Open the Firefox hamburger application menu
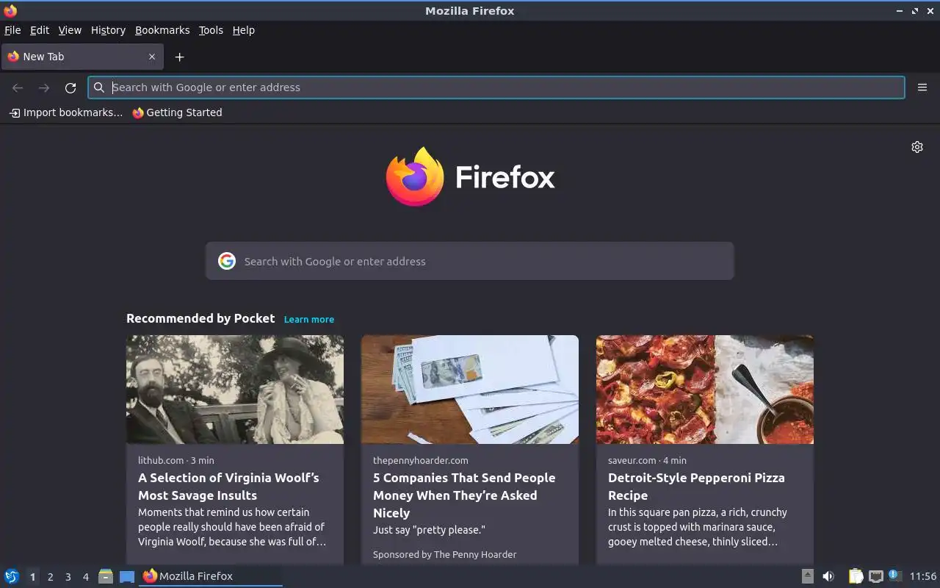This screenshot has width=940, height=588. coord(922,87)
